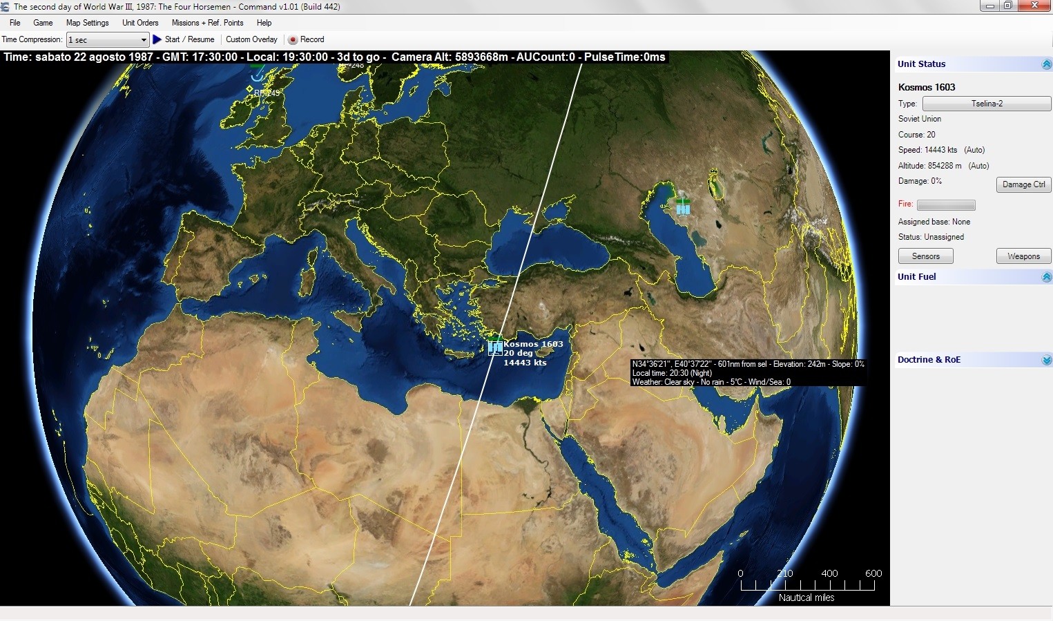Open the Unit Orders menu
Screen dimensions: 1053x621
pos(140,23)
